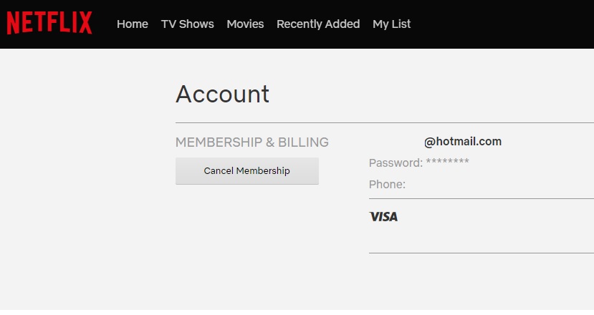The width and height of the screenshot is (594, 315).
Task: Open the Movies section
Action: [x=245, y=24]
